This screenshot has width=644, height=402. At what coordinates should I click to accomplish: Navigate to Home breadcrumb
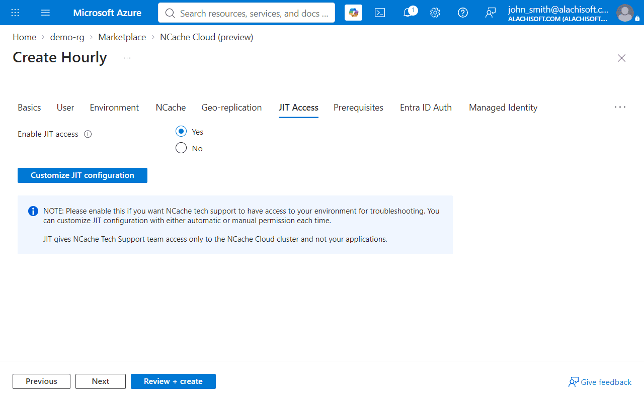(x=24, y=37)
